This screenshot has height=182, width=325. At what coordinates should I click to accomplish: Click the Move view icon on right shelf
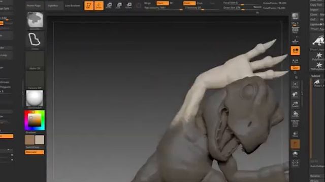point(295,95)
